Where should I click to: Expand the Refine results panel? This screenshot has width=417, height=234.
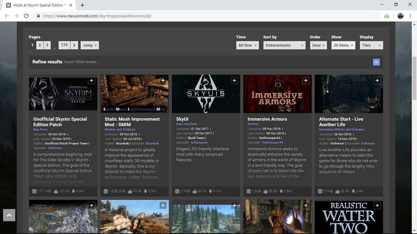click(376, 62)
